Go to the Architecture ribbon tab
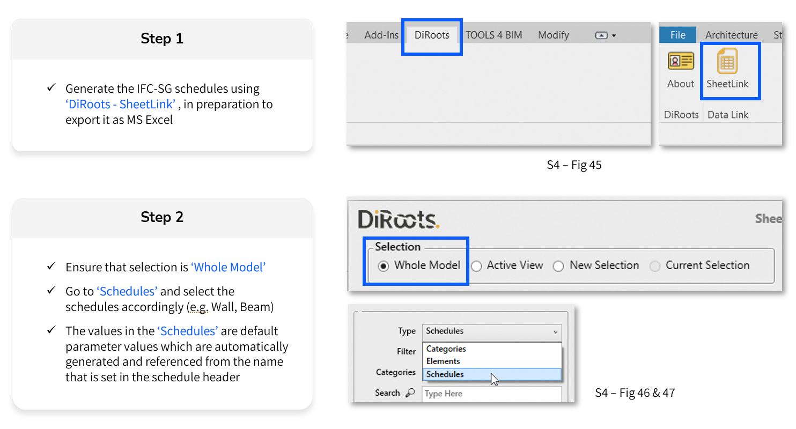Viewport: 796px width, 429px height. (731, 35)
